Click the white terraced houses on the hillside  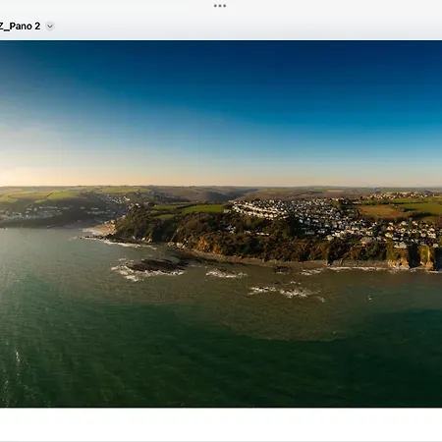pos(258,210)
